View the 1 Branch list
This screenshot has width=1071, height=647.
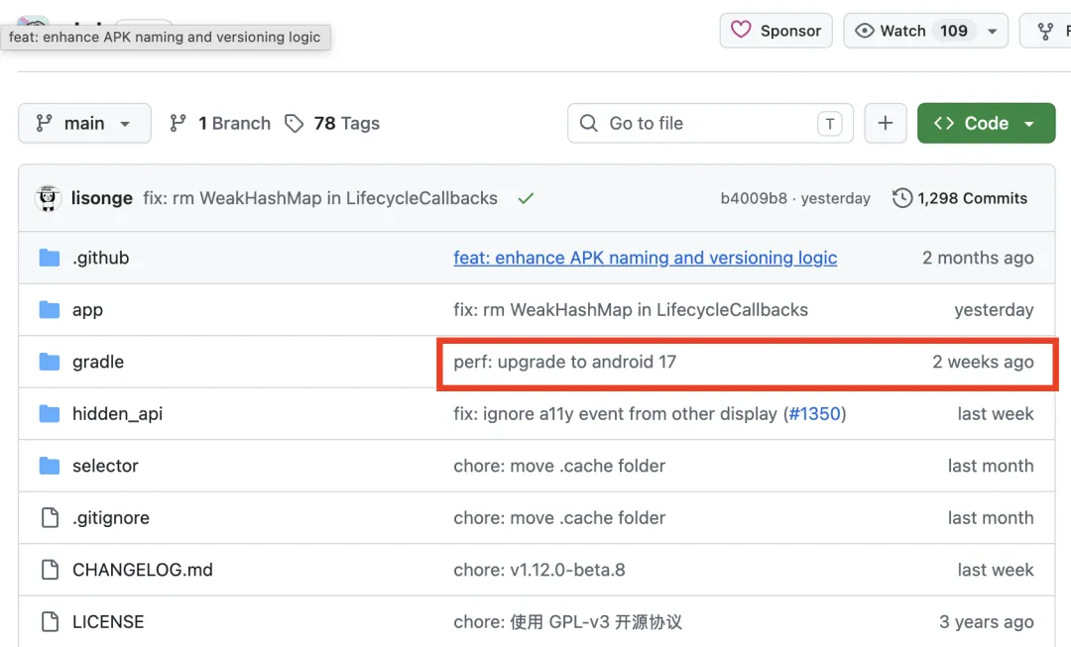(220, 123)
